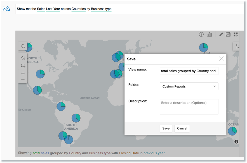Select 'Business type' in the query bar
The height and width of the screenshot is (163, 247).
pyautogui.click(x=101, y=9)
